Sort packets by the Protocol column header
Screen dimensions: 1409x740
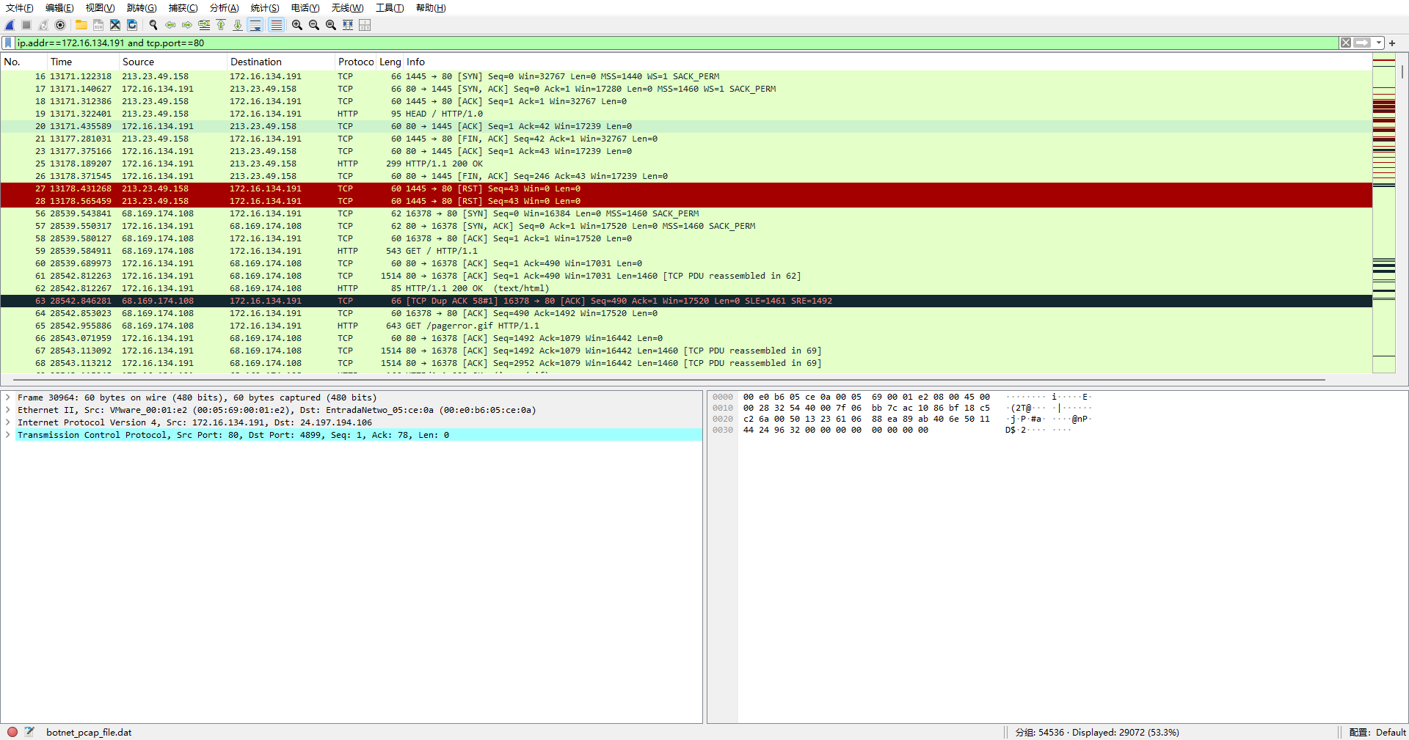point(356,62)
